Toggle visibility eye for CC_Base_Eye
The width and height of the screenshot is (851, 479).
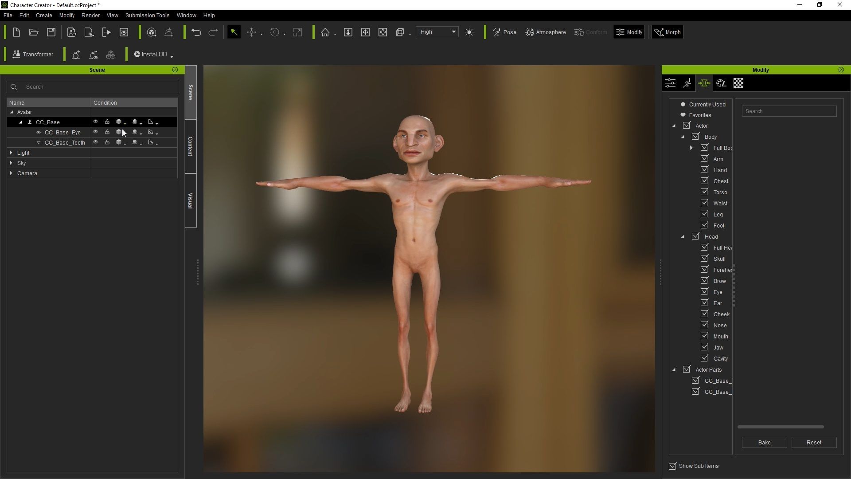coord(95,132)
